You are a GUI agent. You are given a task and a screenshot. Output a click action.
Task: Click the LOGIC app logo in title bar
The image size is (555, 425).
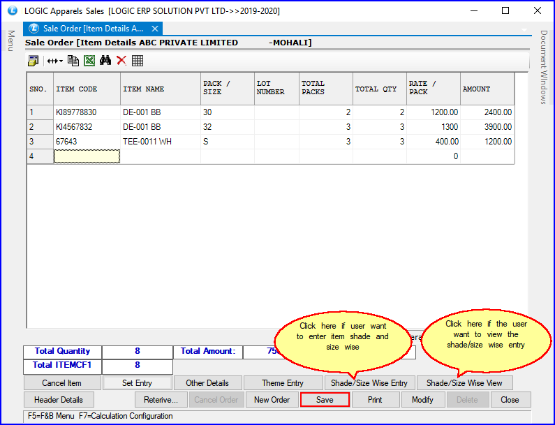tap(13, 10)
